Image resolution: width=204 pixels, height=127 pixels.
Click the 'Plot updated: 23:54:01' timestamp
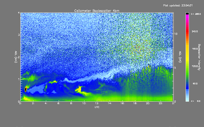click(x=178, y=5)
